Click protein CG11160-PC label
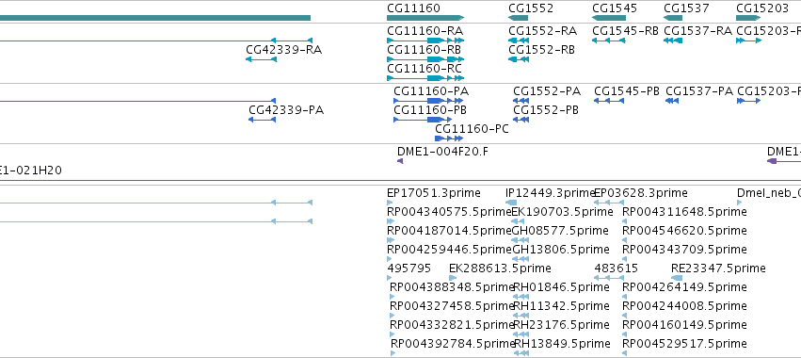The image size is (801, 358). [472, 129]
